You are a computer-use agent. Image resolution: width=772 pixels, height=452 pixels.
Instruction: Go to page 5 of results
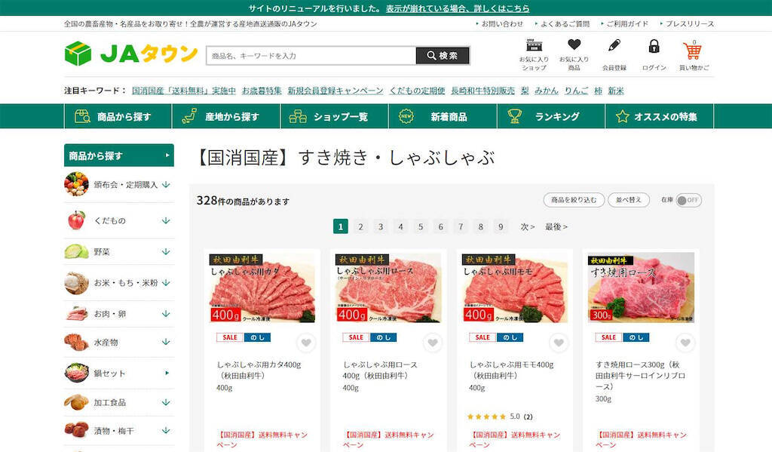[421, 226]
